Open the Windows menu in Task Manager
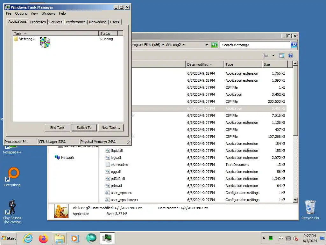 48,13
